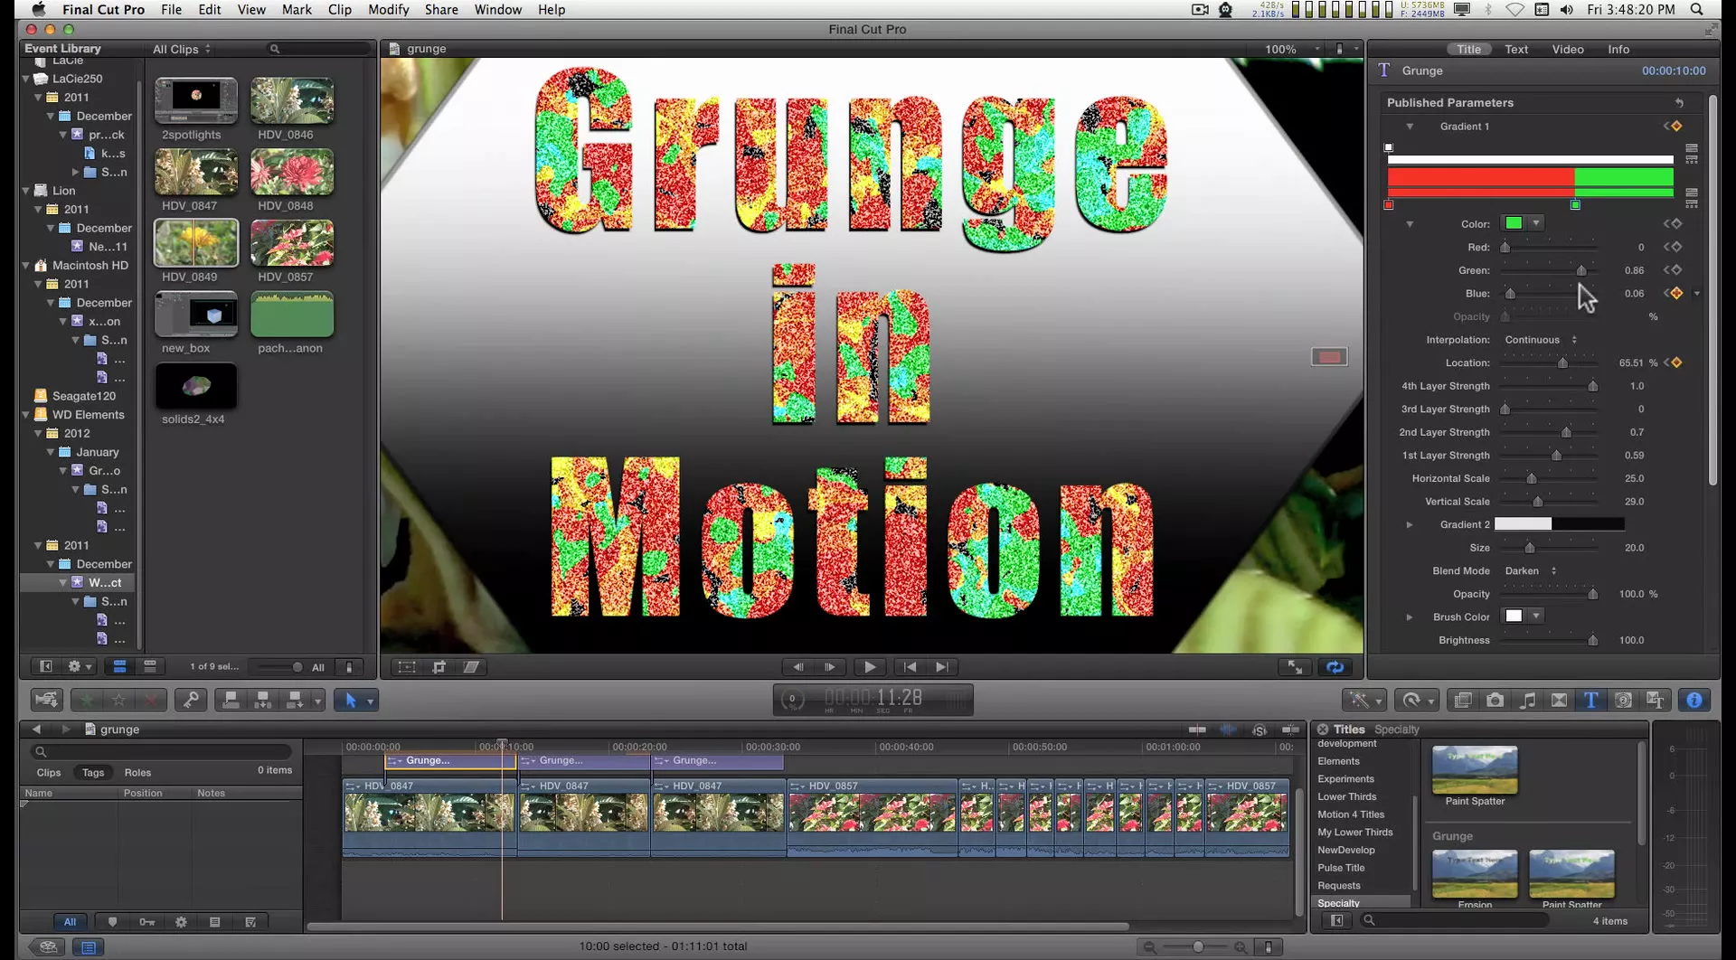Expand the Gradient 2 parameter
This screenshot has width=1736, height=960.
(x=1409, y=524)
